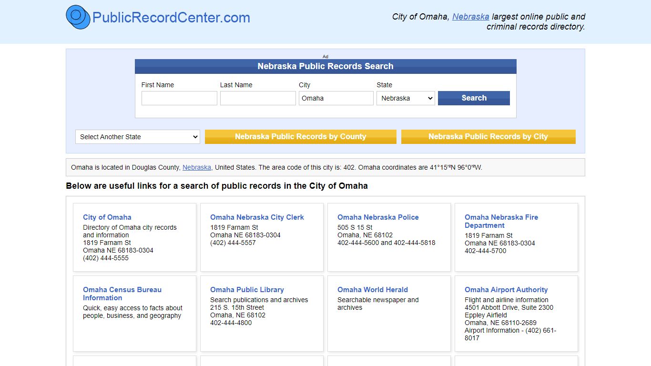Click the PublicRecordCenter blue circle logo icon
651x366 pixels.
78,17
